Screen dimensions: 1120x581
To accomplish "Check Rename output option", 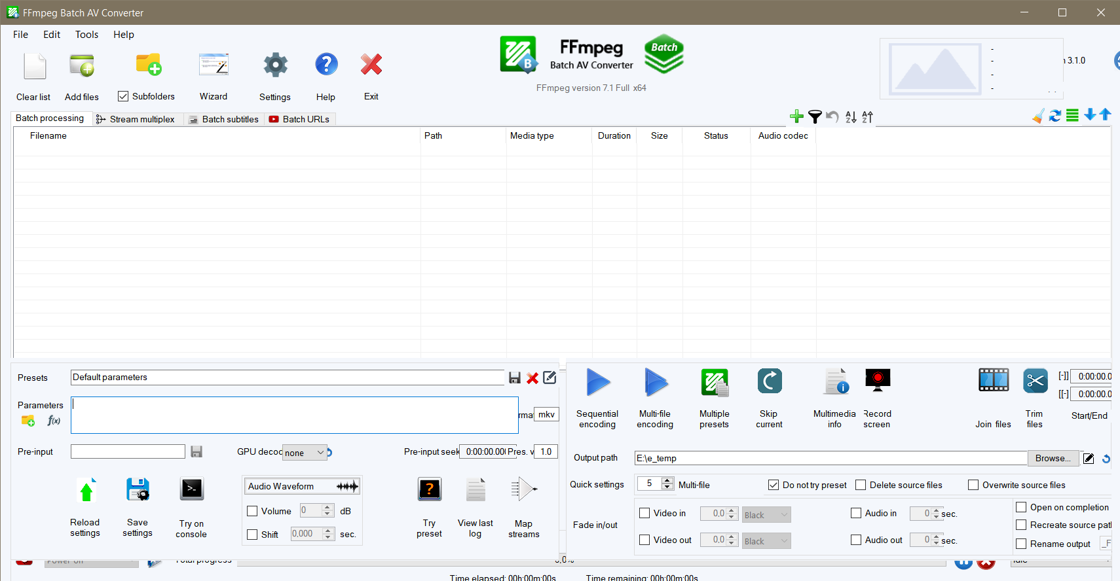I will pos(1021,544).
